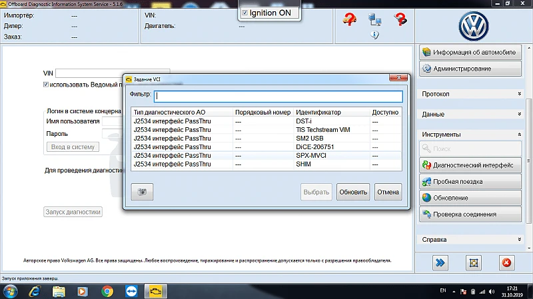Toggle the Ignition ON checkbox
533x299 pixels.
pos(245,13)
